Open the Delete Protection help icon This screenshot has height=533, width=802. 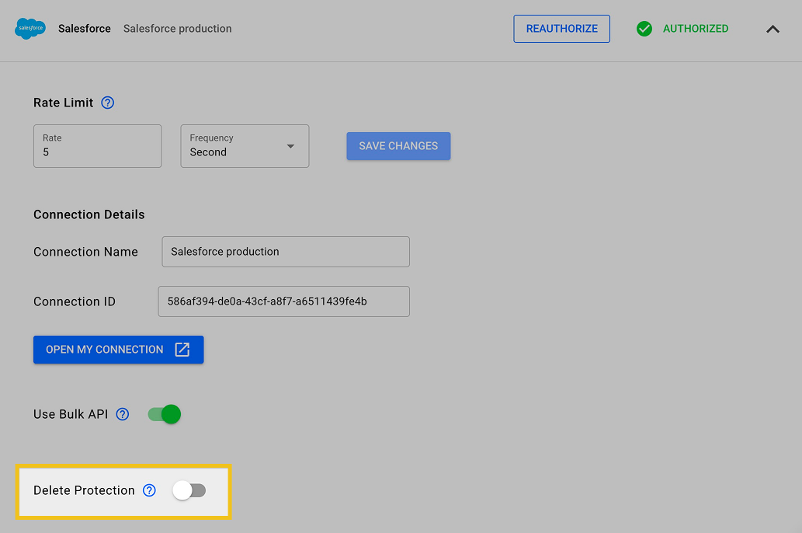[150, 490]
